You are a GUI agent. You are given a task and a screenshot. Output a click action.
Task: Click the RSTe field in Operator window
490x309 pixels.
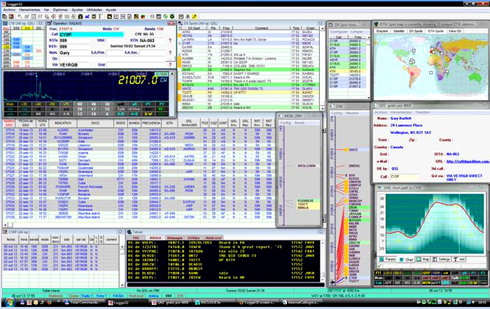74,41
